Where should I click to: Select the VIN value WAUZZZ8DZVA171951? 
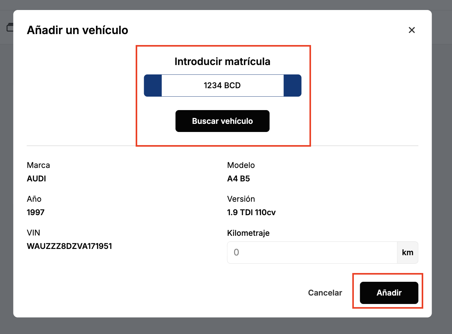tap(69, 246)
